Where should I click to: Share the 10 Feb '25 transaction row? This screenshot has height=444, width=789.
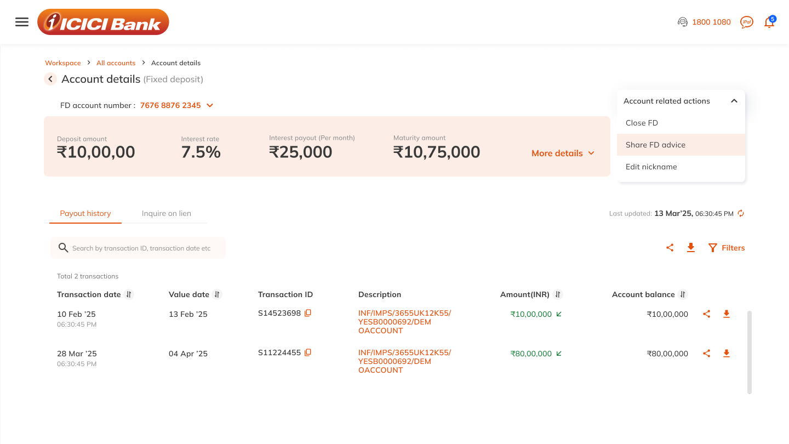[707, 314]
